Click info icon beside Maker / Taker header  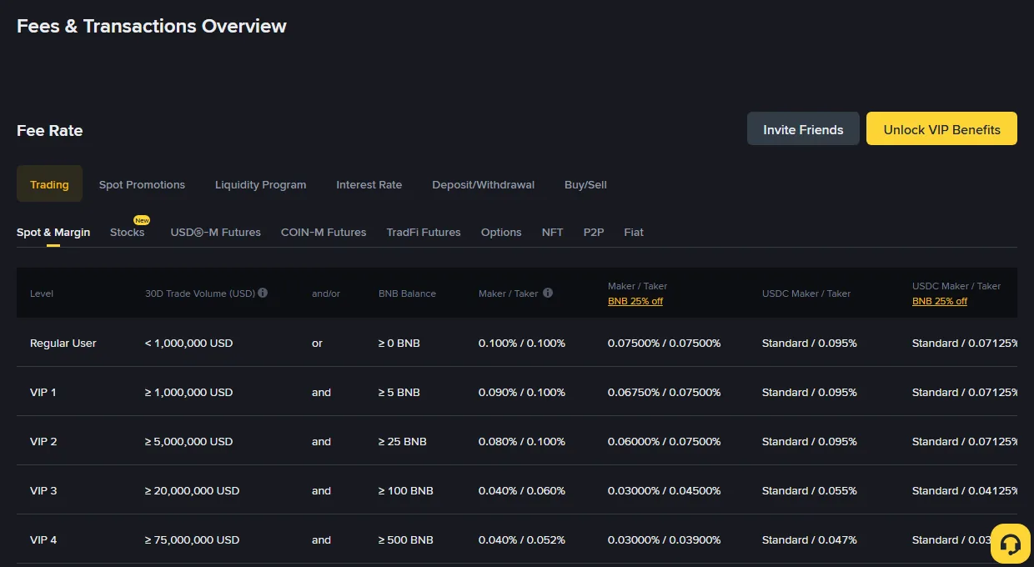548,293
